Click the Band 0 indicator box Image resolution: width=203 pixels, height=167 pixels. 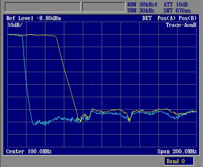(179, 161)
